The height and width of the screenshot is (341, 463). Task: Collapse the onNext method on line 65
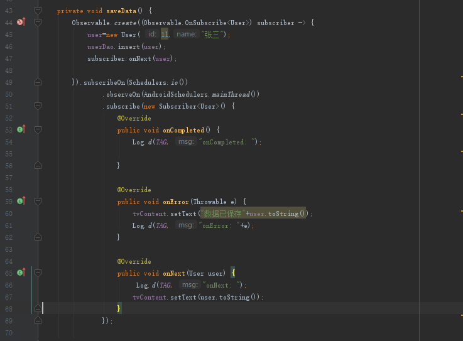click(38, 273)
